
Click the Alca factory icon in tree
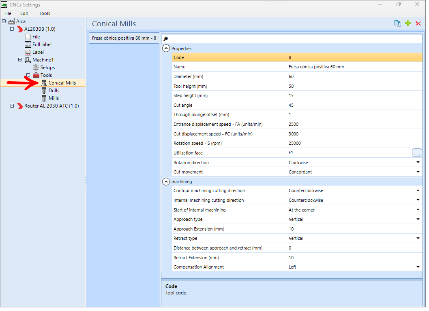pyautogui.click(x=12, y=21)
